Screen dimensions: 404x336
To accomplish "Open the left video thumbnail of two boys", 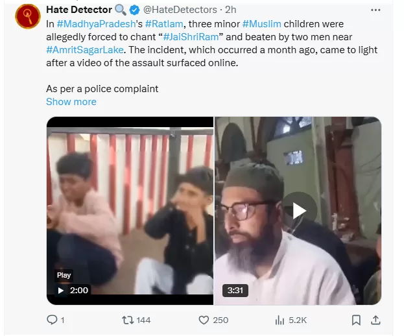I will 130,210.
